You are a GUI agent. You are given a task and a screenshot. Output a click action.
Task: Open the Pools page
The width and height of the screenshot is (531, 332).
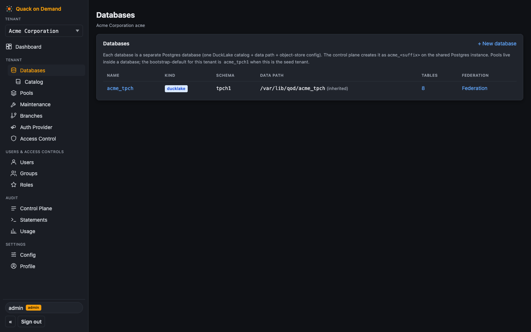(x=46, y=93)
